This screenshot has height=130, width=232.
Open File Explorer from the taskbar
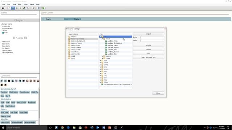[x=74, y=127]
